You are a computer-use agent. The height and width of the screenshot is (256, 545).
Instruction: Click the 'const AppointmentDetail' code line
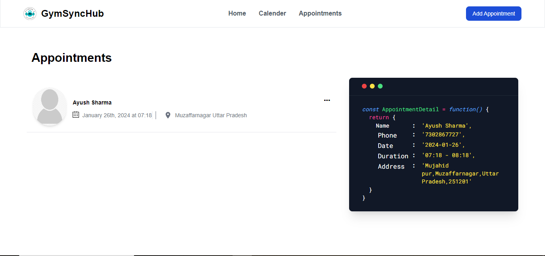pos(425,109)
